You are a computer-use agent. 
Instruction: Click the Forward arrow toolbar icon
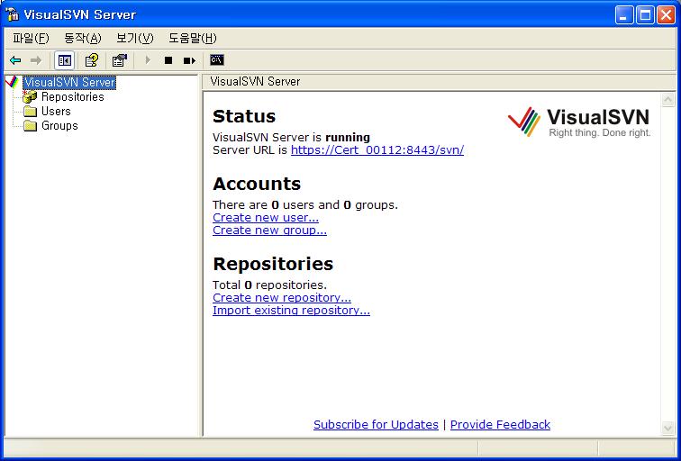(36, 60)
